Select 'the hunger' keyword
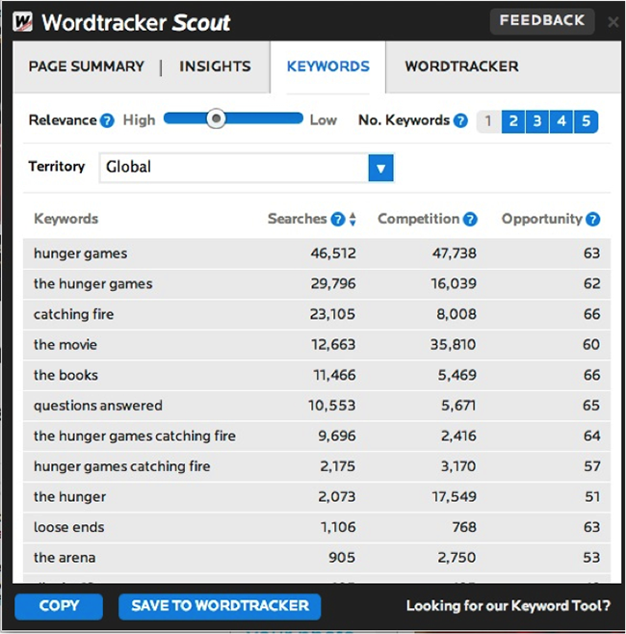This screenshot has width=626, height=634. tap(69, 496)
